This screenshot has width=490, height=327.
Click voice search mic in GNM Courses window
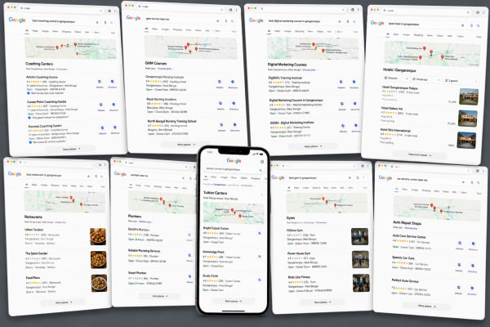point(226,21)
